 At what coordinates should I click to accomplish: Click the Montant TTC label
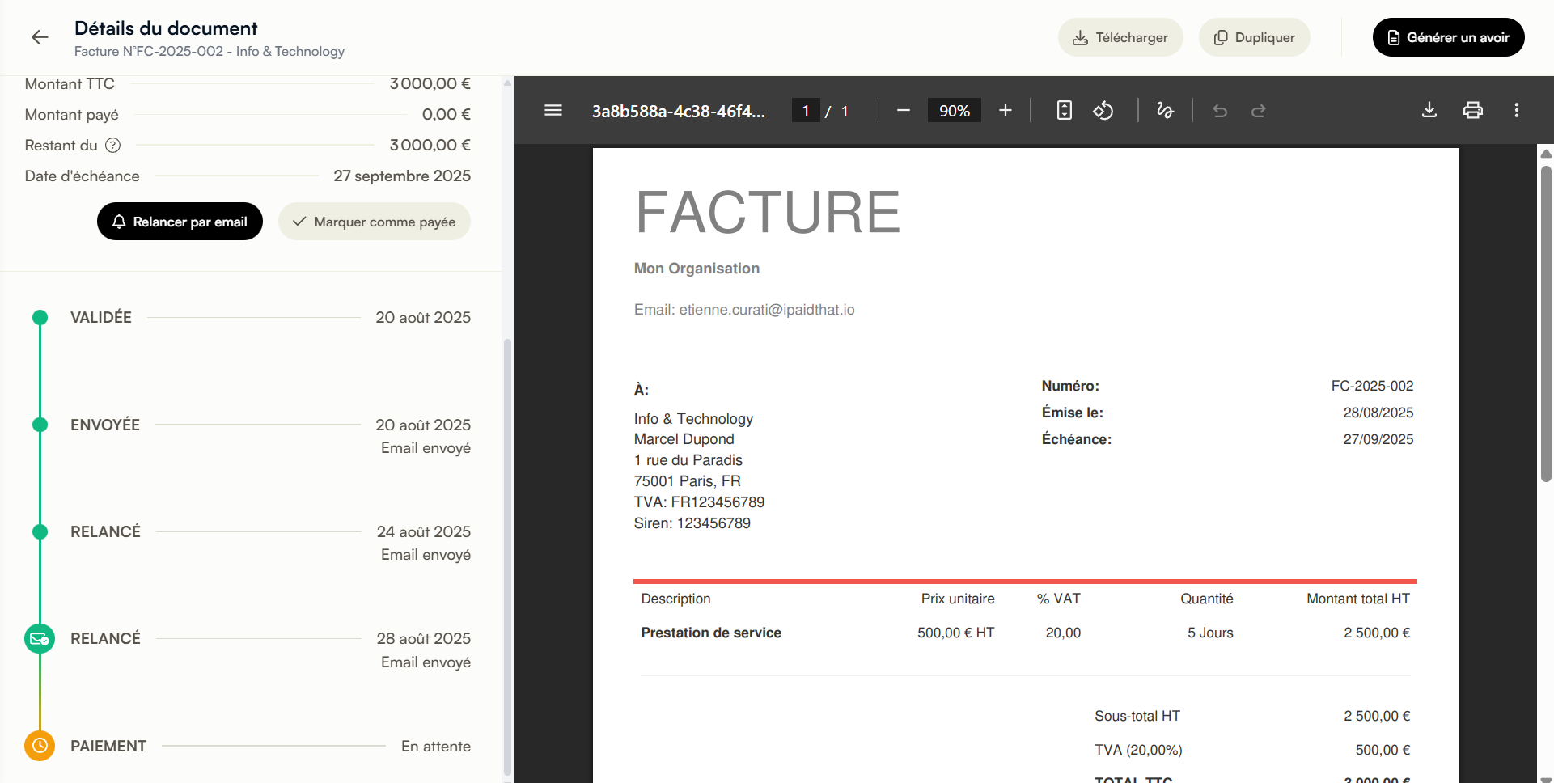[x=70, y=84]
